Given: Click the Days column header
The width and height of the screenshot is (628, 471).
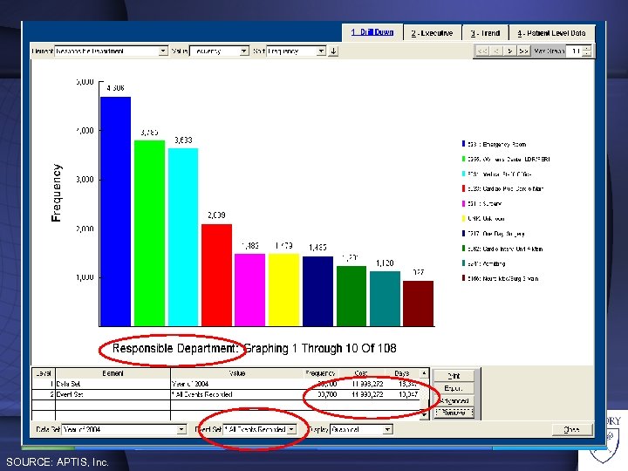Looking at the screenshot, I should 402,373.
